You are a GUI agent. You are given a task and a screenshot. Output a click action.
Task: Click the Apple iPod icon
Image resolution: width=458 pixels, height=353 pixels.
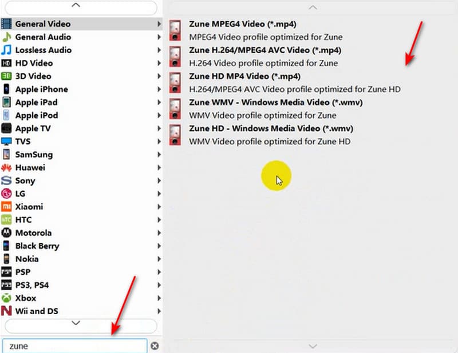pos(6,115)
